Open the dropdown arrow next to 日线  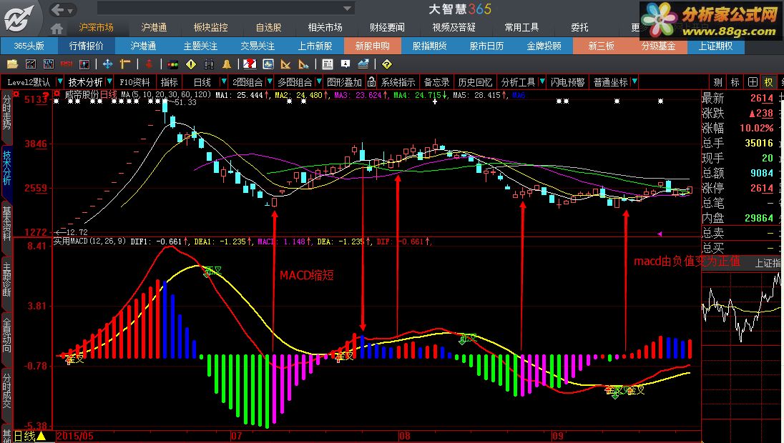(223, 81)
